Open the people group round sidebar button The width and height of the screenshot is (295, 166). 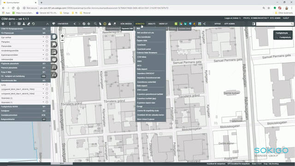tap(54, 59)
